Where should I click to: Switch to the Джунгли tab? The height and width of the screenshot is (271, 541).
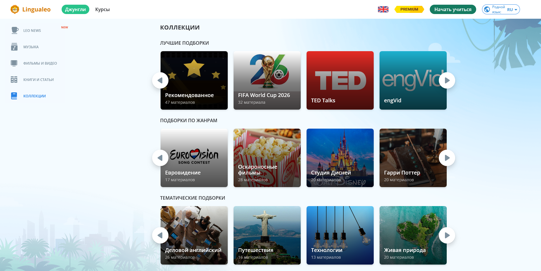coord(75,9)
